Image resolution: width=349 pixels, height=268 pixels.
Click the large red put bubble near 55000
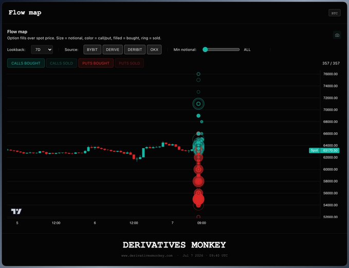click(198, 199)
